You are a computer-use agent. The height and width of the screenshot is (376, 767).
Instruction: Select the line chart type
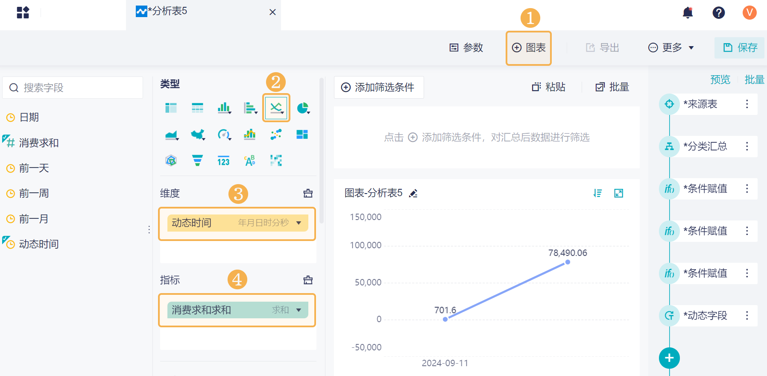(276, 108)
